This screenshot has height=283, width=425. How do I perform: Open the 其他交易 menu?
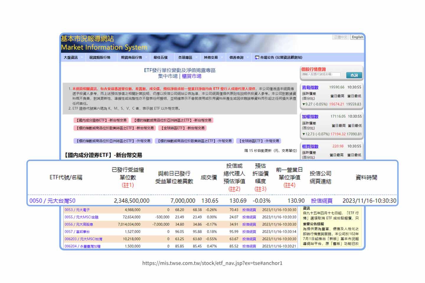[211, 58]
